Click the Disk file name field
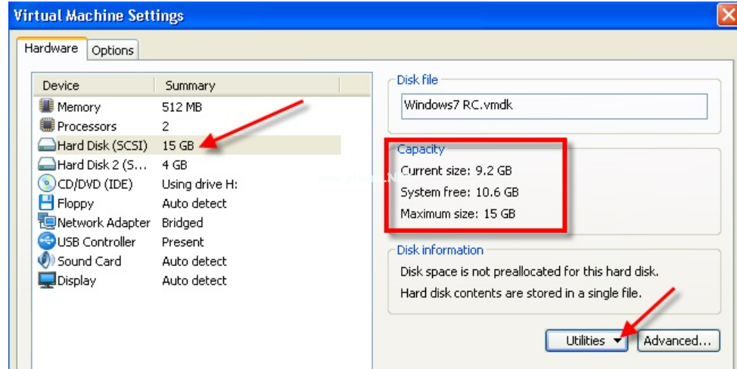The height and width of the screenshot is (369, 737). pyautogui.click(x=554, y=105)
